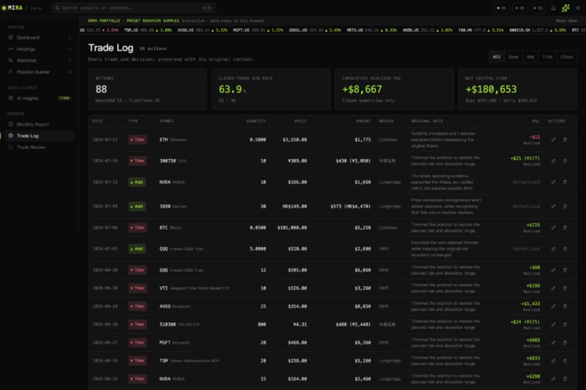Screen dimensions: 586x390
Task: Focus the search symbols or commands field
Action: pos(134,8)
